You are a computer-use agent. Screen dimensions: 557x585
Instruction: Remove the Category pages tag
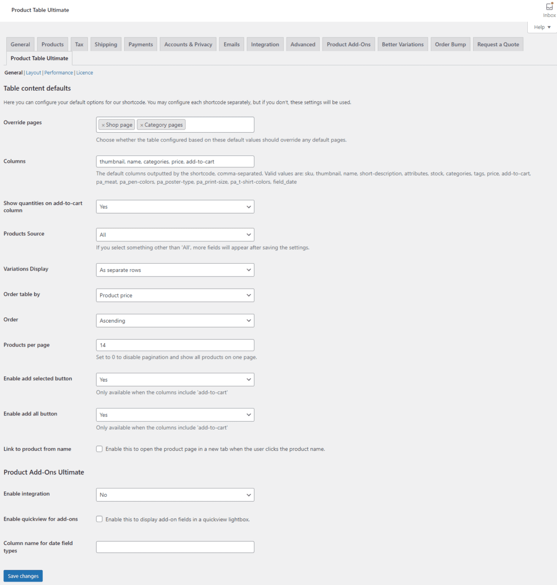pos(142,125)
